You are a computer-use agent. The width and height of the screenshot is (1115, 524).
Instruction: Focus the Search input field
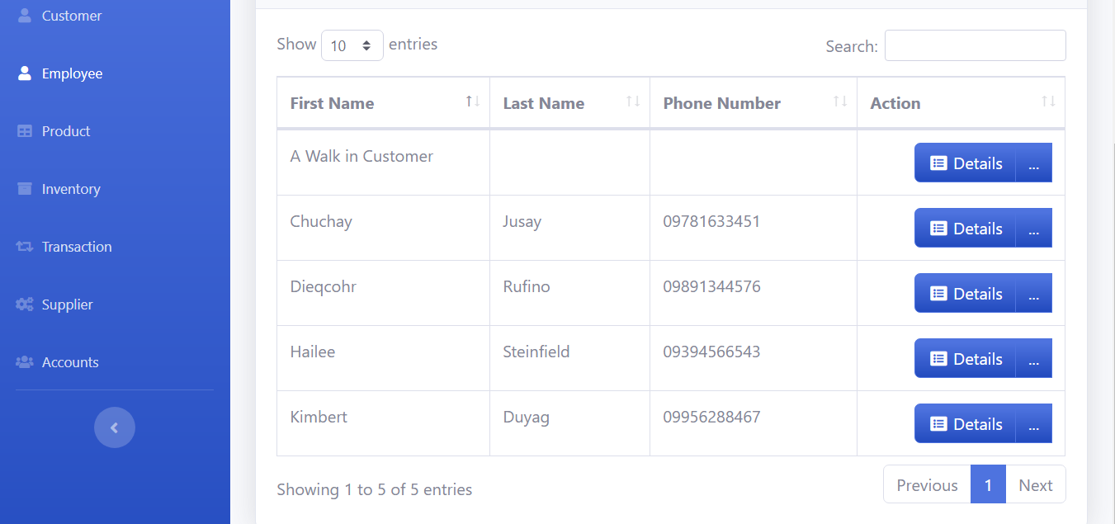[975, 45]
